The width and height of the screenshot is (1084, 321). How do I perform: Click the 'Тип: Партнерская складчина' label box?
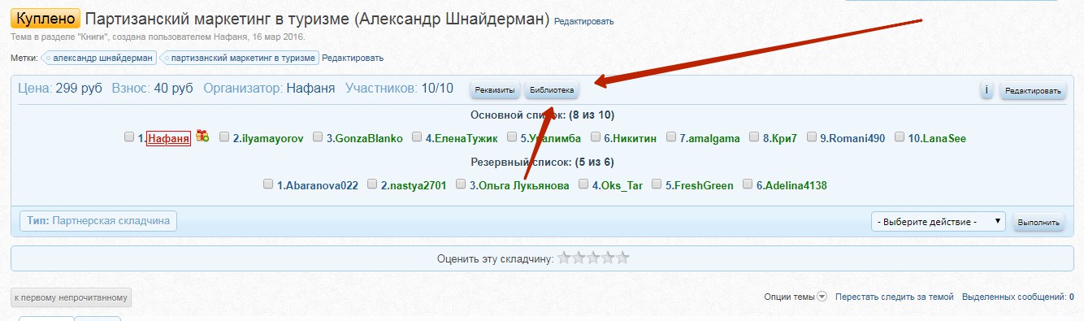[98, 220]
